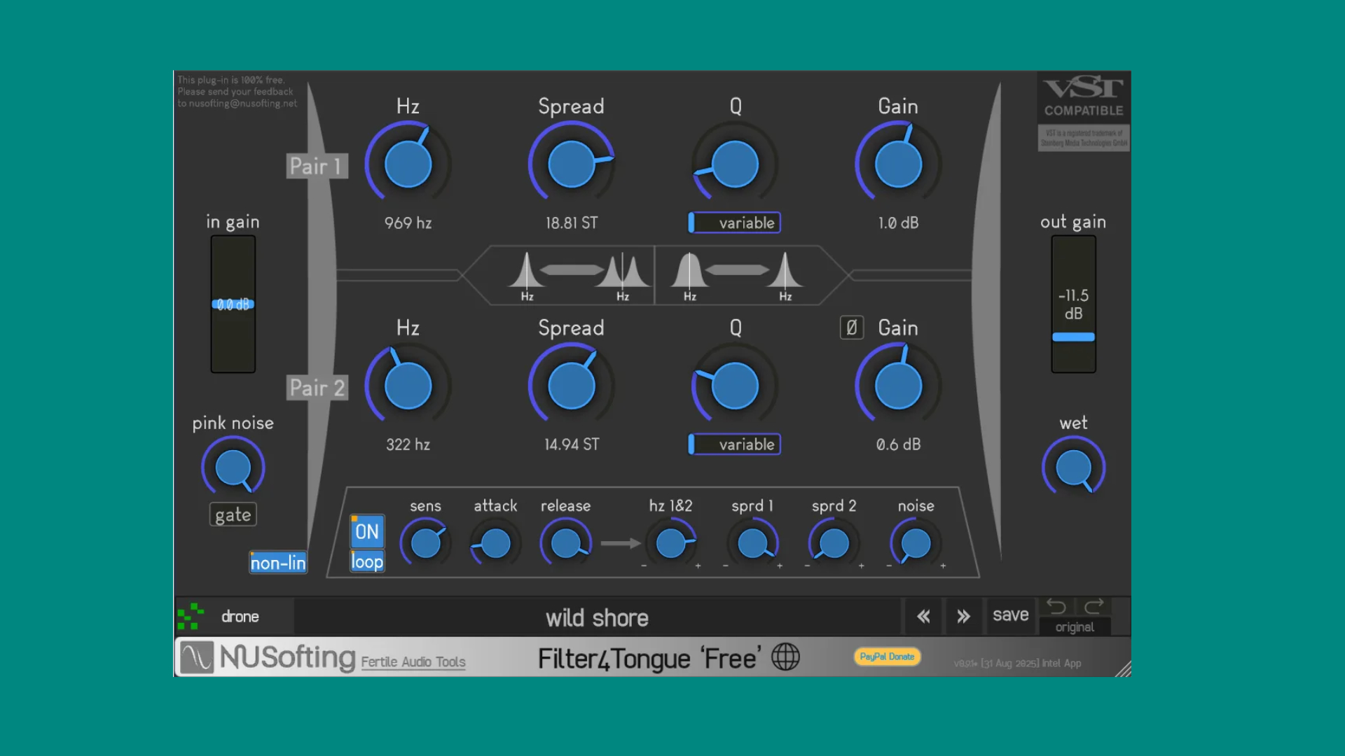Image resolution: width=1345 pixels, height=756 pixels.
Task: Open the wild shore preset name menu
Action: [x=597, y=617]
